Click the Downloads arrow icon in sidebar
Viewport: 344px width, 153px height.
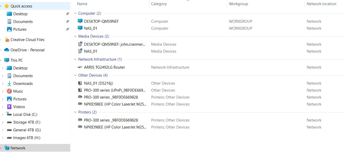click(x=9, y=84)
